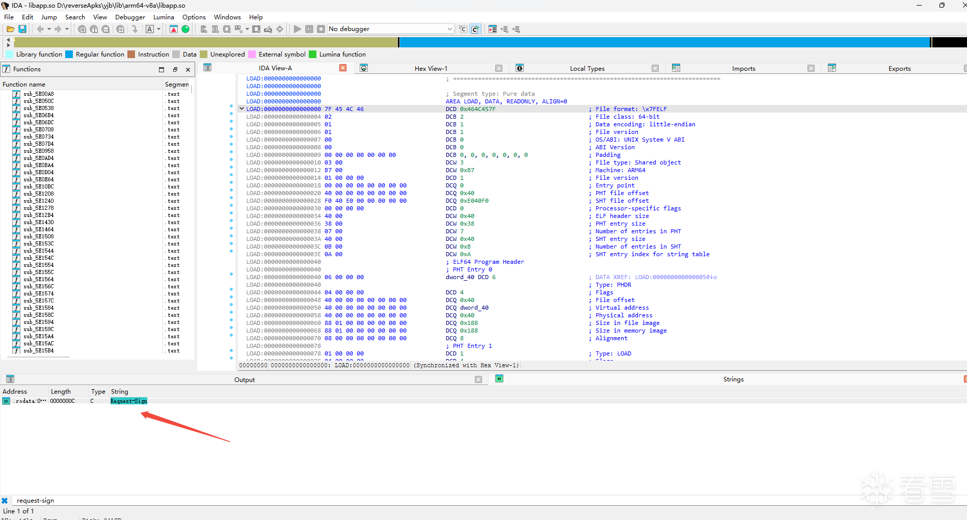This screenshot has width=967, height=520.
Task: Click the curved down-arrow jump icon
Action: click(x=135, y=29)
